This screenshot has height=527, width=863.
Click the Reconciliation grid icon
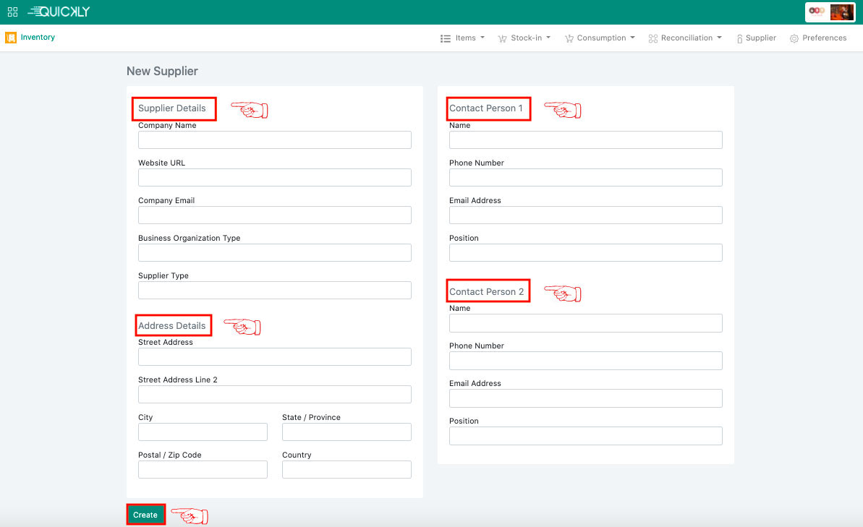(652, 38)
